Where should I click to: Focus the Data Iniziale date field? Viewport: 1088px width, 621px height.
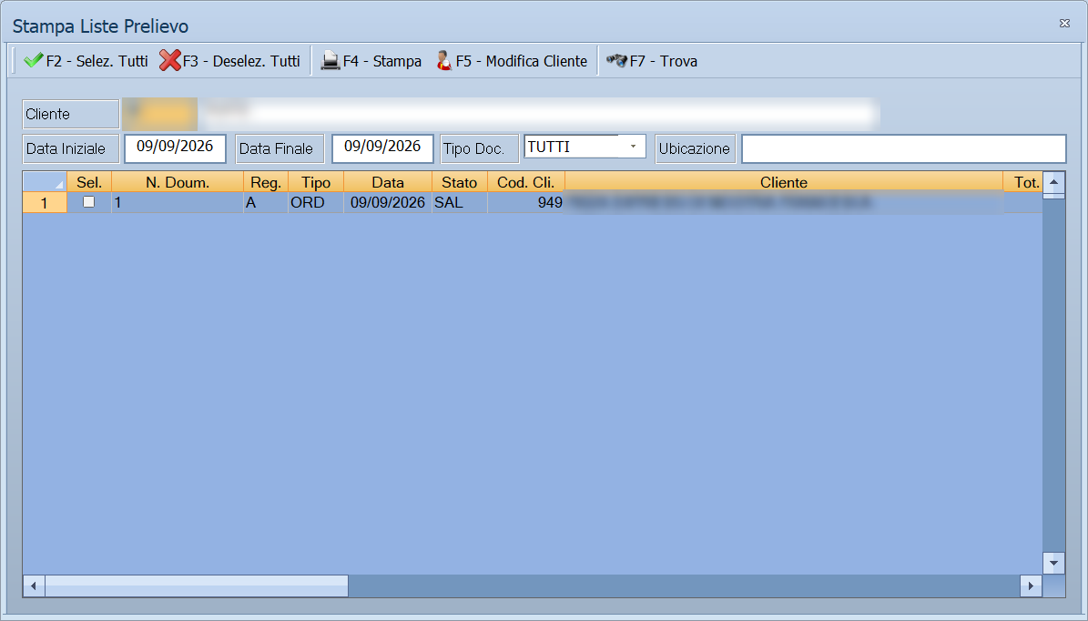(175, 148)
